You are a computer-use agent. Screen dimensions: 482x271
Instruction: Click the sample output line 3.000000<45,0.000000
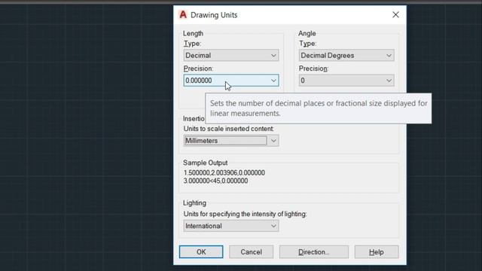(215, 181)
